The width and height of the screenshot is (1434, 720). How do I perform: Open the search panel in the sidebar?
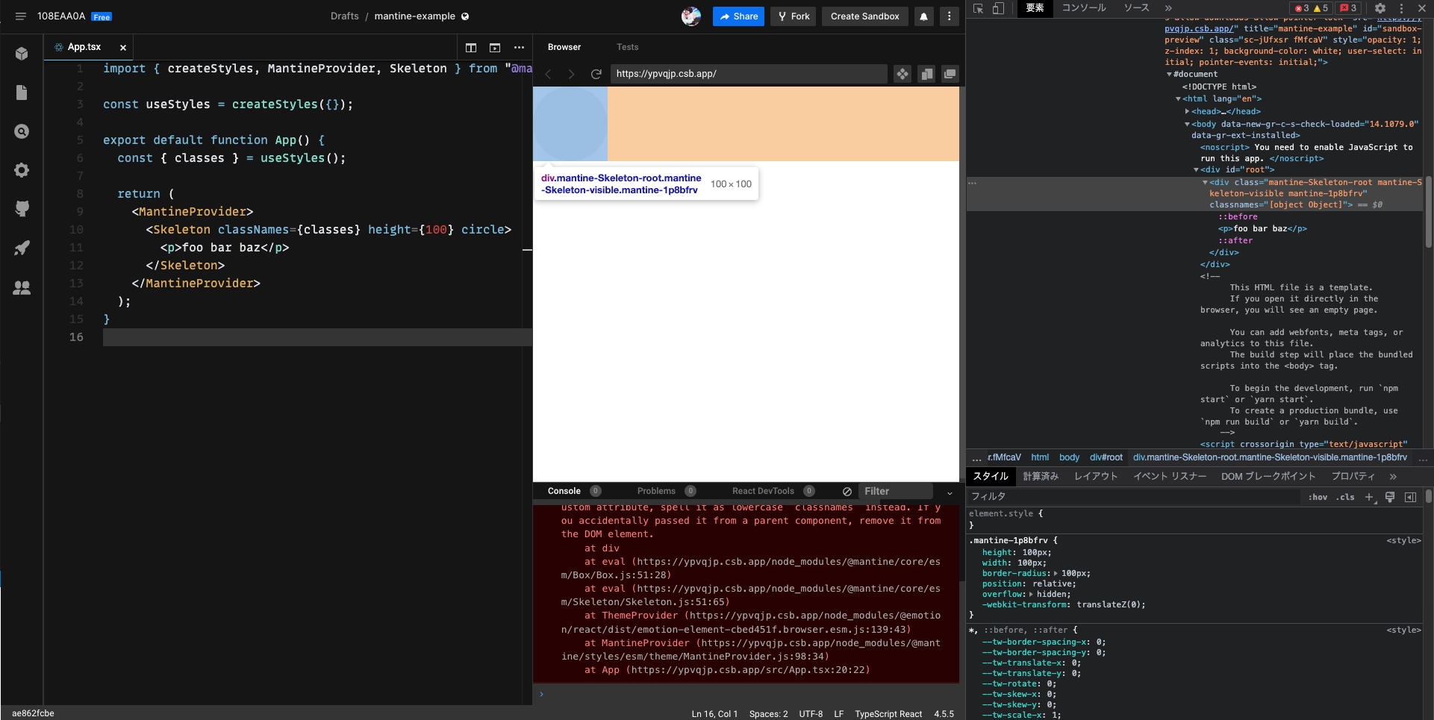[22, 131]
